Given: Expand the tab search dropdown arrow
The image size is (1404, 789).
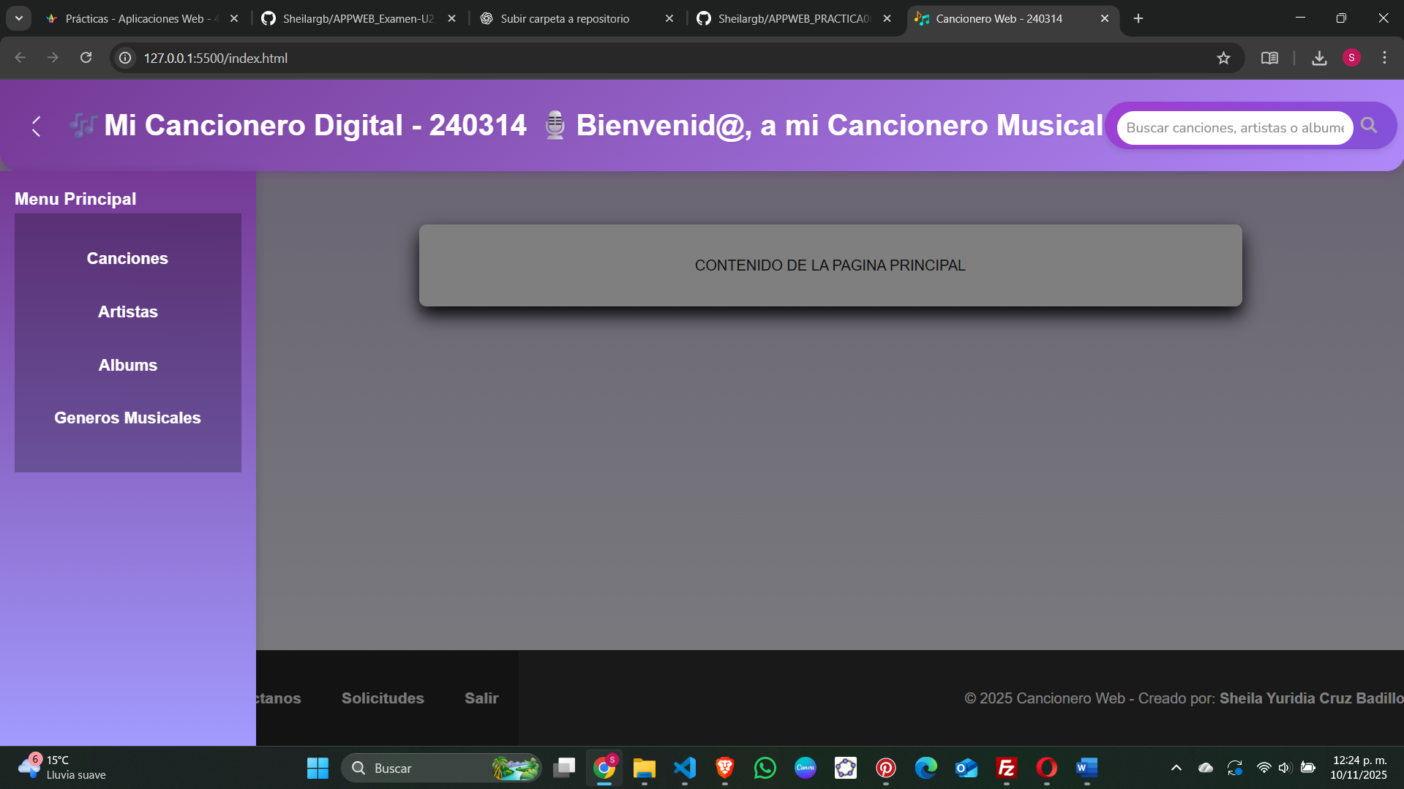Looking at the screenshot, I should [x=19, y=18].
